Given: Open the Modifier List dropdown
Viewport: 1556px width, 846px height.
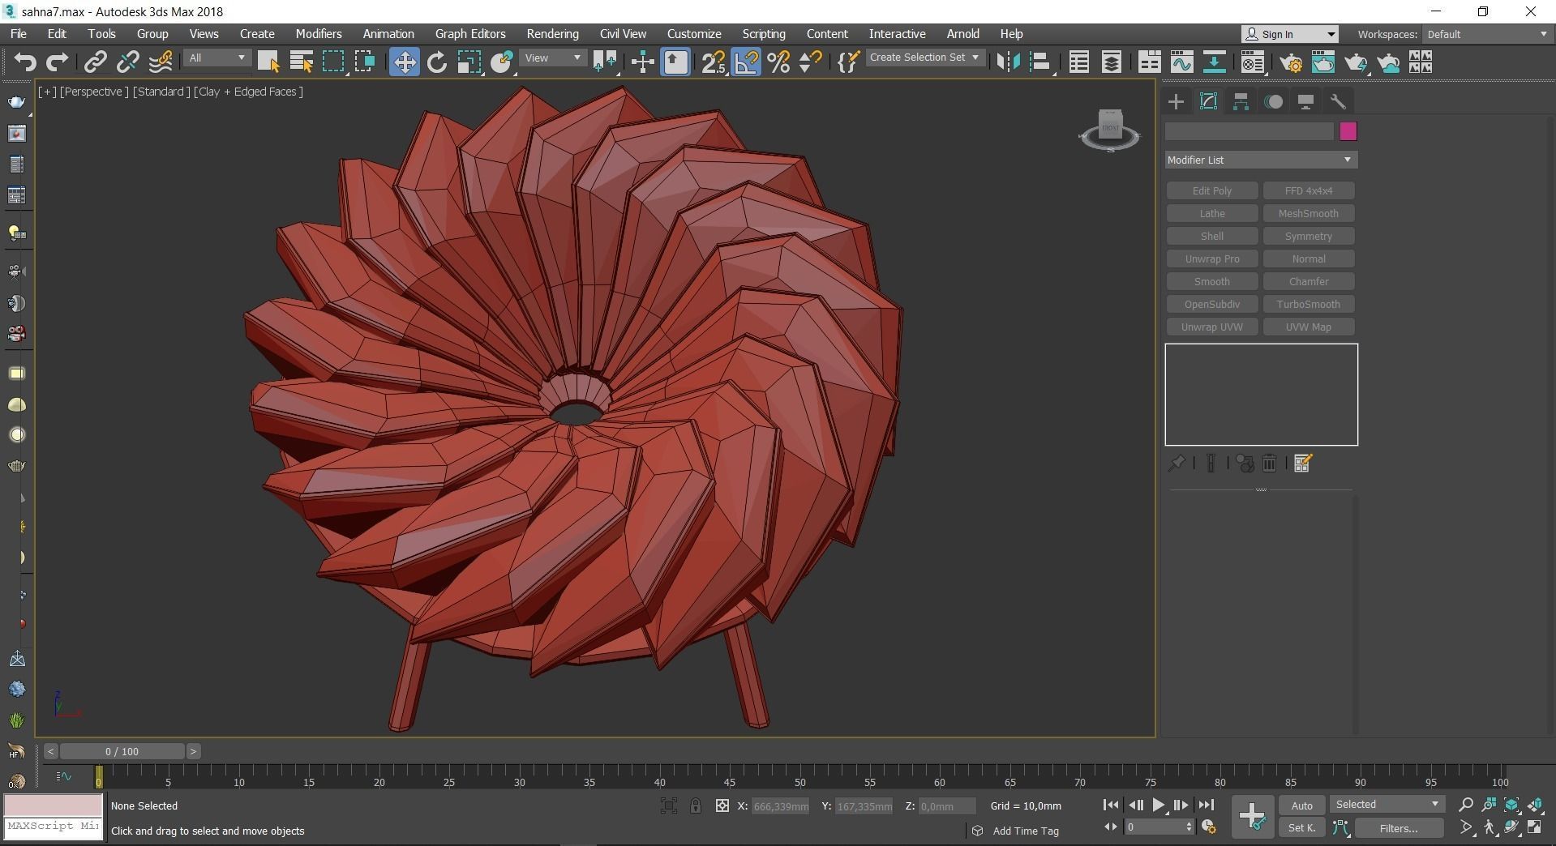Looking at the screenshot, I should [1261, 160].
